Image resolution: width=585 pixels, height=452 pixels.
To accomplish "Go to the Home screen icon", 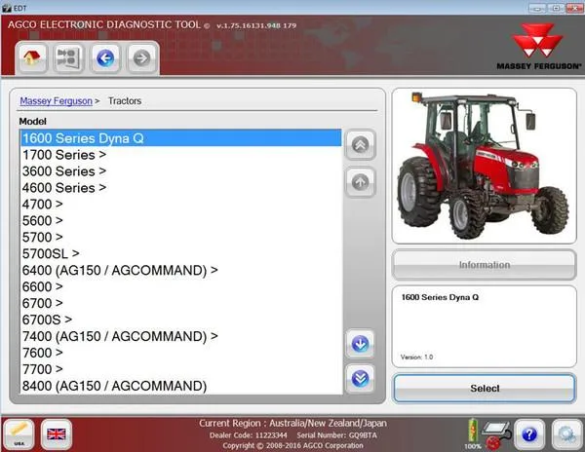I will point(32,58).
